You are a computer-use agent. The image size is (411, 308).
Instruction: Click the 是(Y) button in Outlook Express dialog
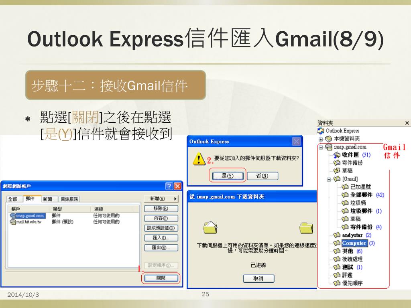coord(228,176)
